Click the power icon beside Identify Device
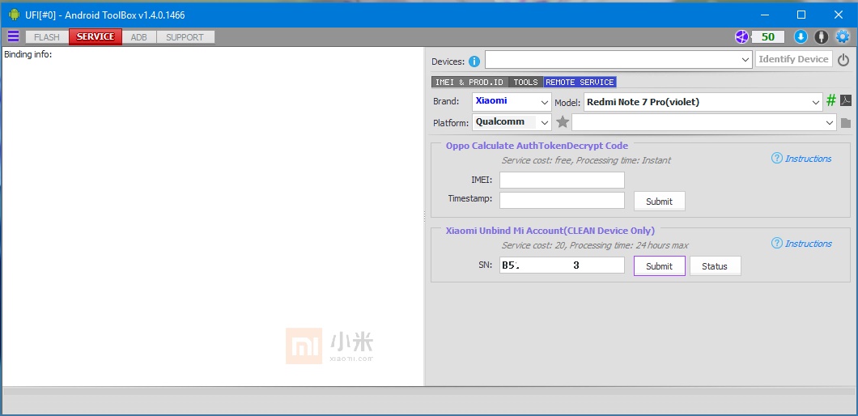This screenshot has height=416, width=858. point(843,60)
